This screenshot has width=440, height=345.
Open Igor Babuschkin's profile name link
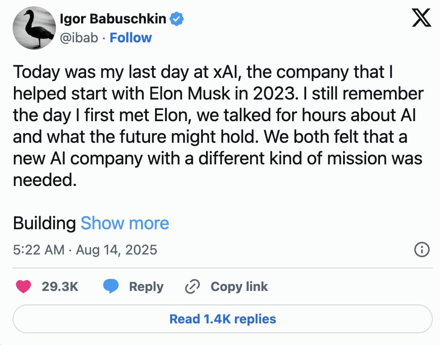pyautogui.click(x=113, y=19)
